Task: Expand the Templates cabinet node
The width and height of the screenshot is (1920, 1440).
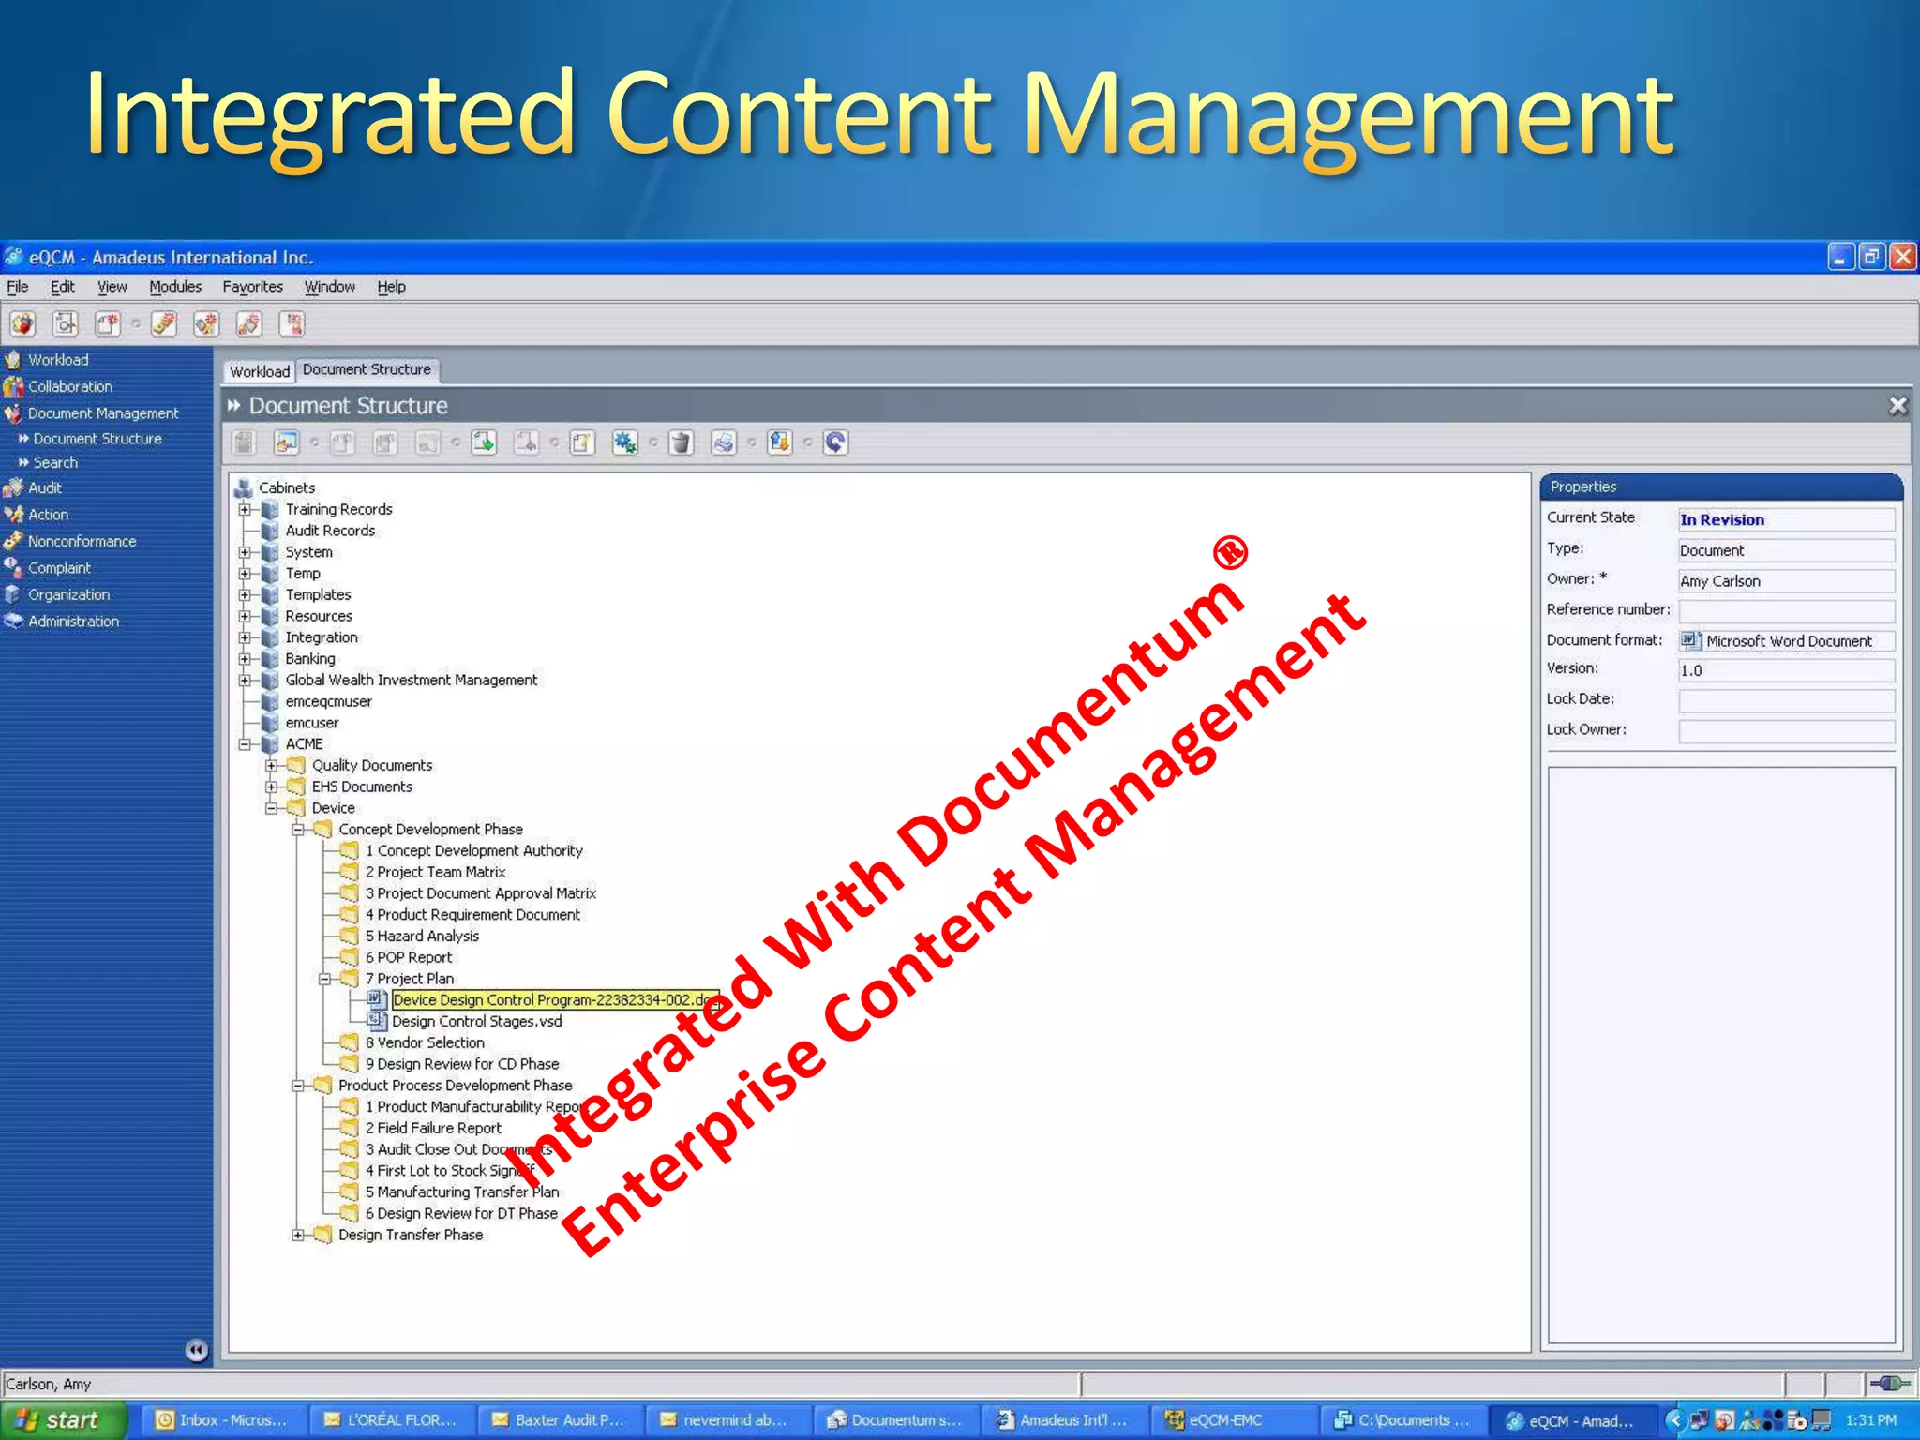Action: [x=245, y=594]
